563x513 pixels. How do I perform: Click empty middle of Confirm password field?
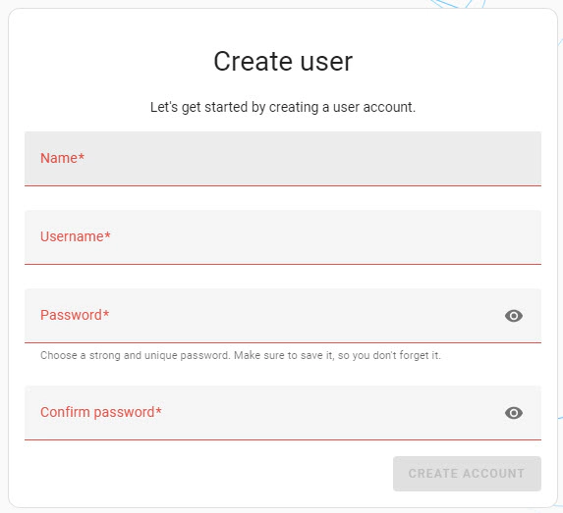(323, 413)
